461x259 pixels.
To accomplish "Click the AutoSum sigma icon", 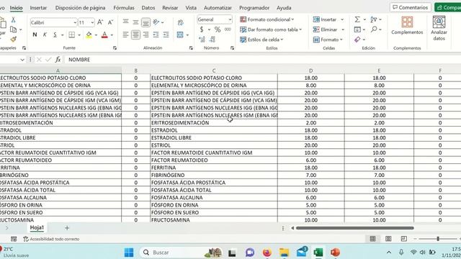I will pos(357,19).
